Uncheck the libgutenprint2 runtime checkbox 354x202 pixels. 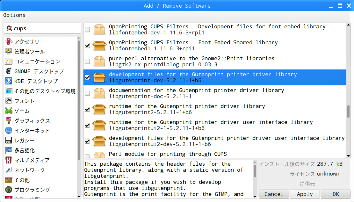pyautogui.click(x=87, y=109)
